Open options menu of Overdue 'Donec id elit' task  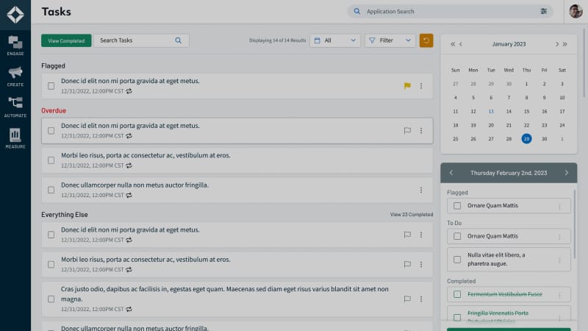pos(421,131)
